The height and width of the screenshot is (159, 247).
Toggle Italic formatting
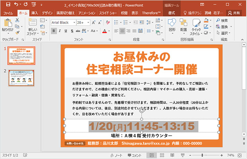click(60, 31)
